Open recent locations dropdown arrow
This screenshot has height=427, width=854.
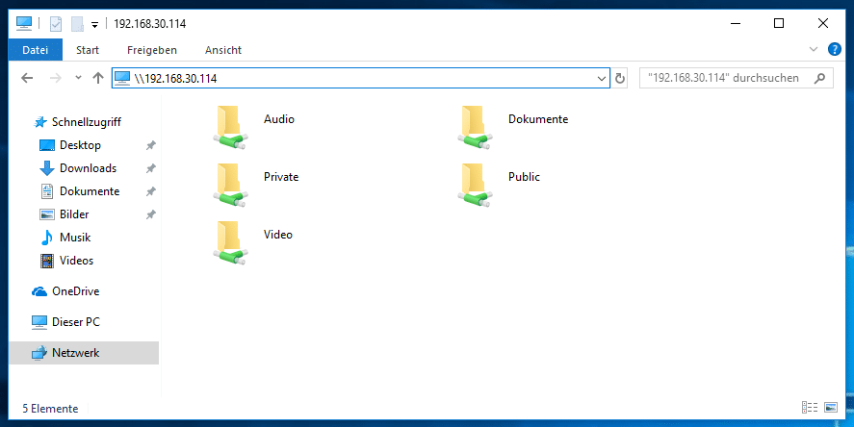pyautogui.click(x=78, y=78)
